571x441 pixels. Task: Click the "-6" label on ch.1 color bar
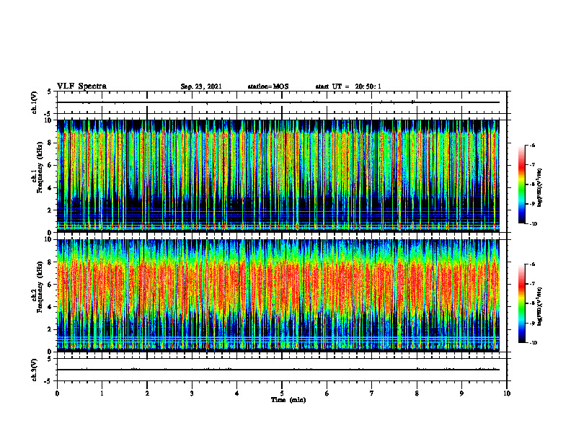coord(532,145)
